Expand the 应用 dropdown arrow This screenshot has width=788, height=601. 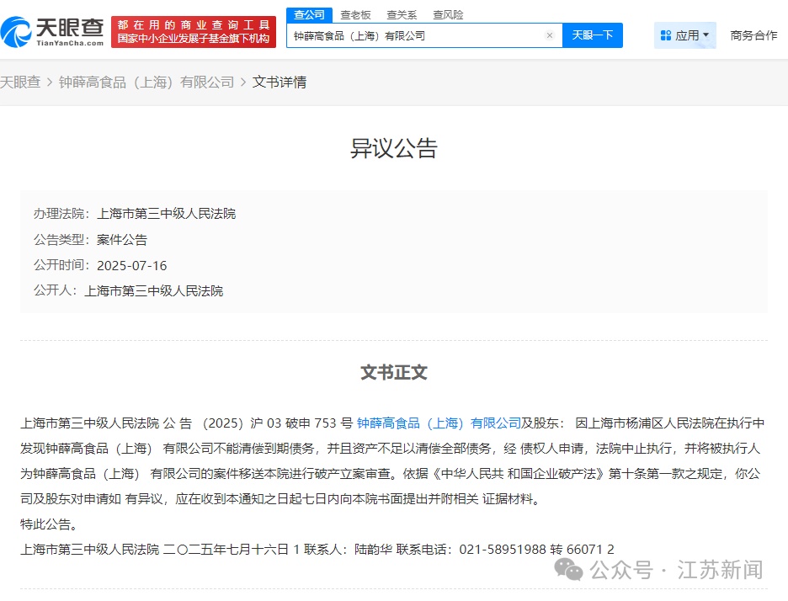click(705, 35)
